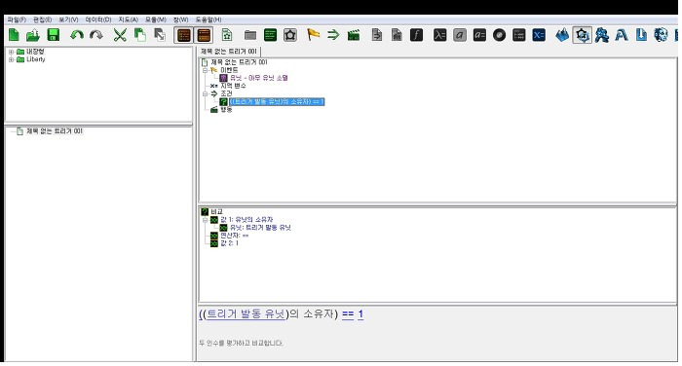Click the gray New folder icon
Viewport: 682px width, 366px height.
coord(250,35)
